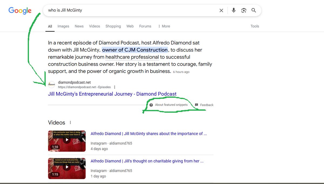Image resolution: width=324 pixels, height=184 pixels.
Task: Click the Feedback link
Action: click(207, 105)
